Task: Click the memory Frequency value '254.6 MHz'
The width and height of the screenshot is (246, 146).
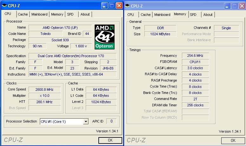Action: [195, 56]
